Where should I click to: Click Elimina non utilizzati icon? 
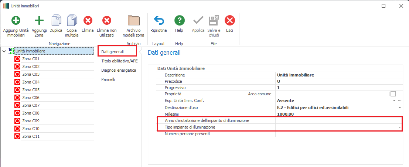tap(106, 20)
